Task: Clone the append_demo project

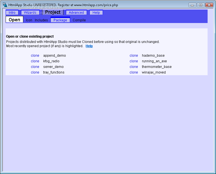Action: (x=35, y=56)
